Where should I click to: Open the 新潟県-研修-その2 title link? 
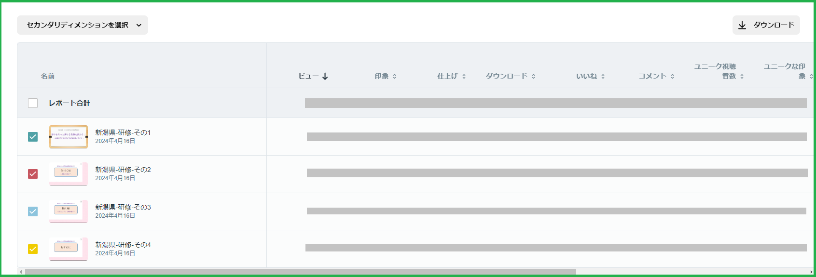click(x=123, y=170)
